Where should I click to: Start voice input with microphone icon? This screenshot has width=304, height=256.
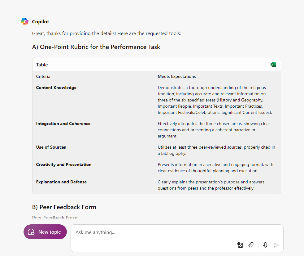[265, 245]
